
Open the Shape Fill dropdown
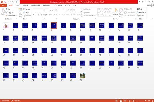pos(128,9)
